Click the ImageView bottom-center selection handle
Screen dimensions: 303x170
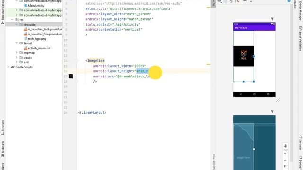(x=244, y=82)
